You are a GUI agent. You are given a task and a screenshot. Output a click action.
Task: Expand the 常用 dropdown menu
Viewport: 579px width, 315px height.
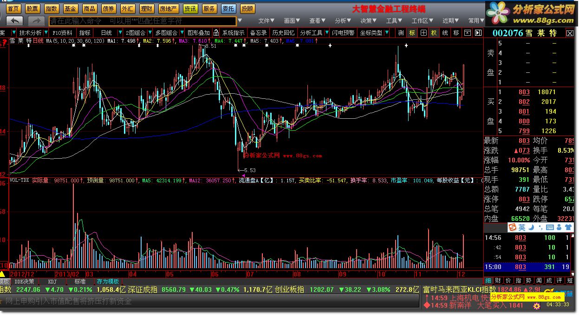(x=475, y=21)
